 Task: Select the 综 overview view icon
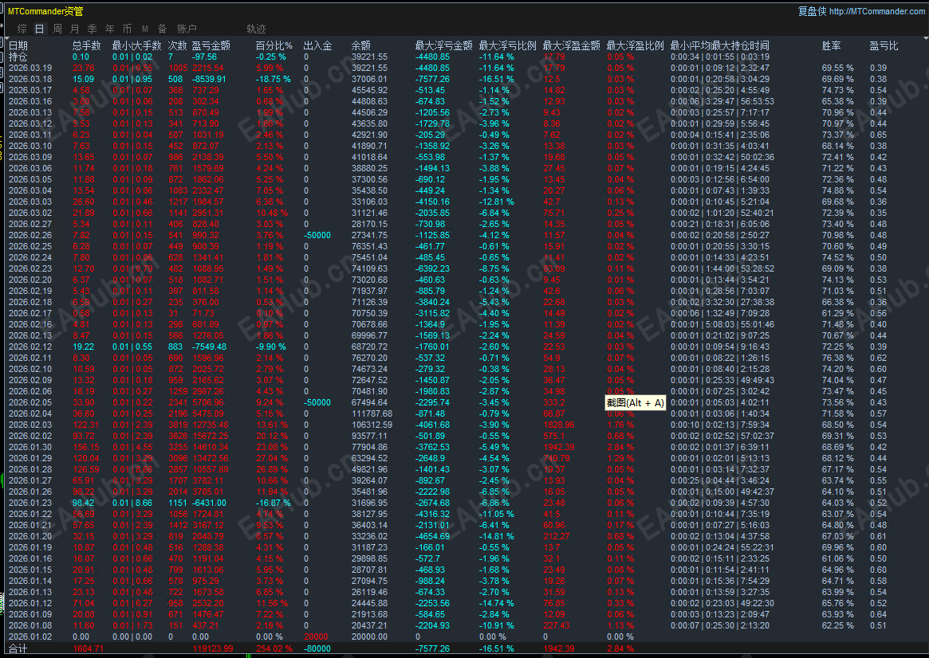coord(22,29)
